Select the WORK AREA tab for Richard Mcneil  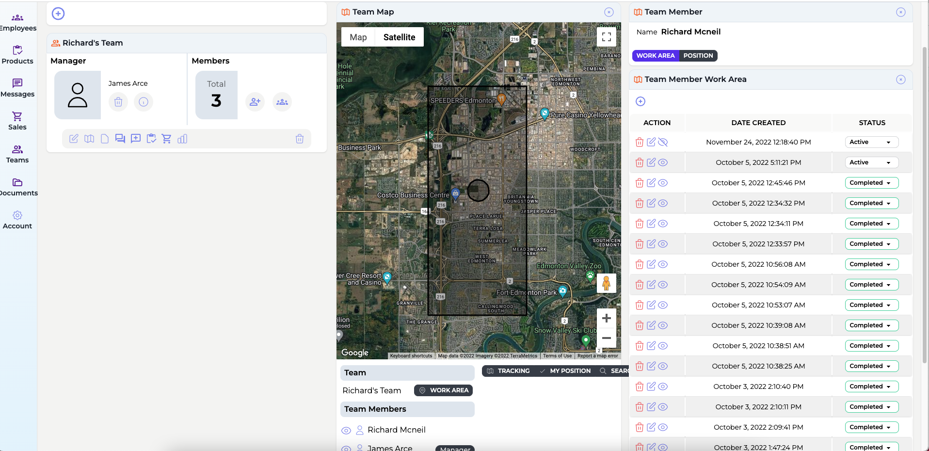tap(656, 56)
